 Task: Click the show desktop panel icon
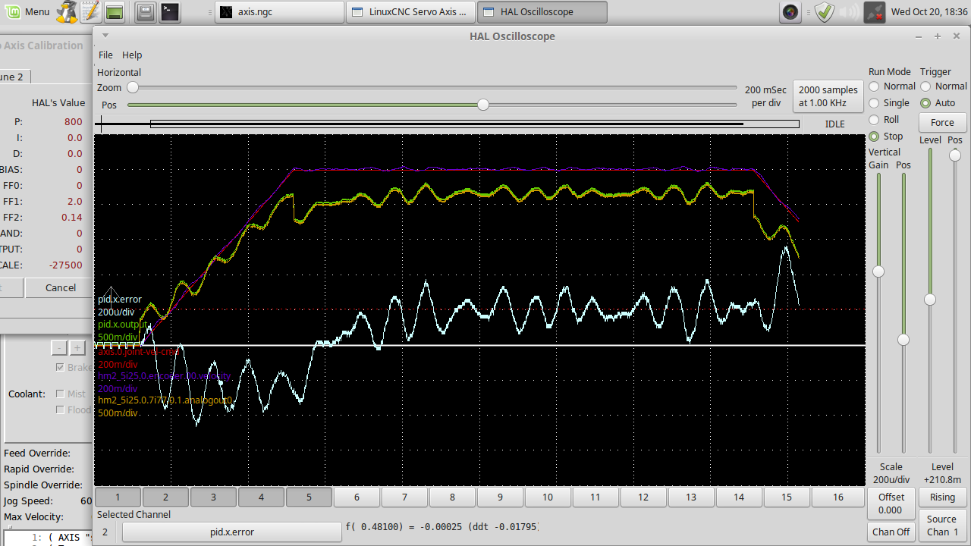[115, 11]
